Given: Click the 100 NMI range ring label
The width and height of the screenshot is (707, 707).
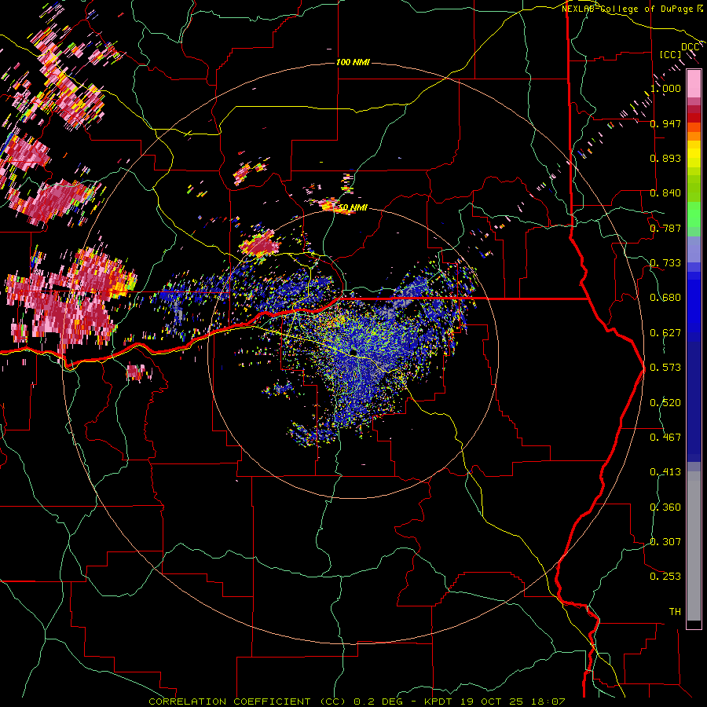Looking at the screenshot, I should pyautogui.click(x=353, y=62).
